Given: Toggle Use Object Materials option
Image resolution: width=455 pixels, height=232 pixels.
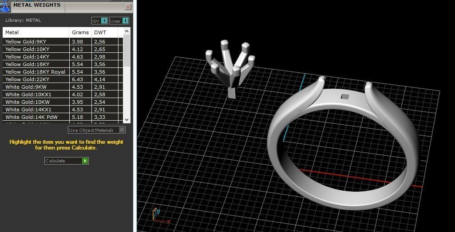Looking at the screenshot, I should [97, 130].
